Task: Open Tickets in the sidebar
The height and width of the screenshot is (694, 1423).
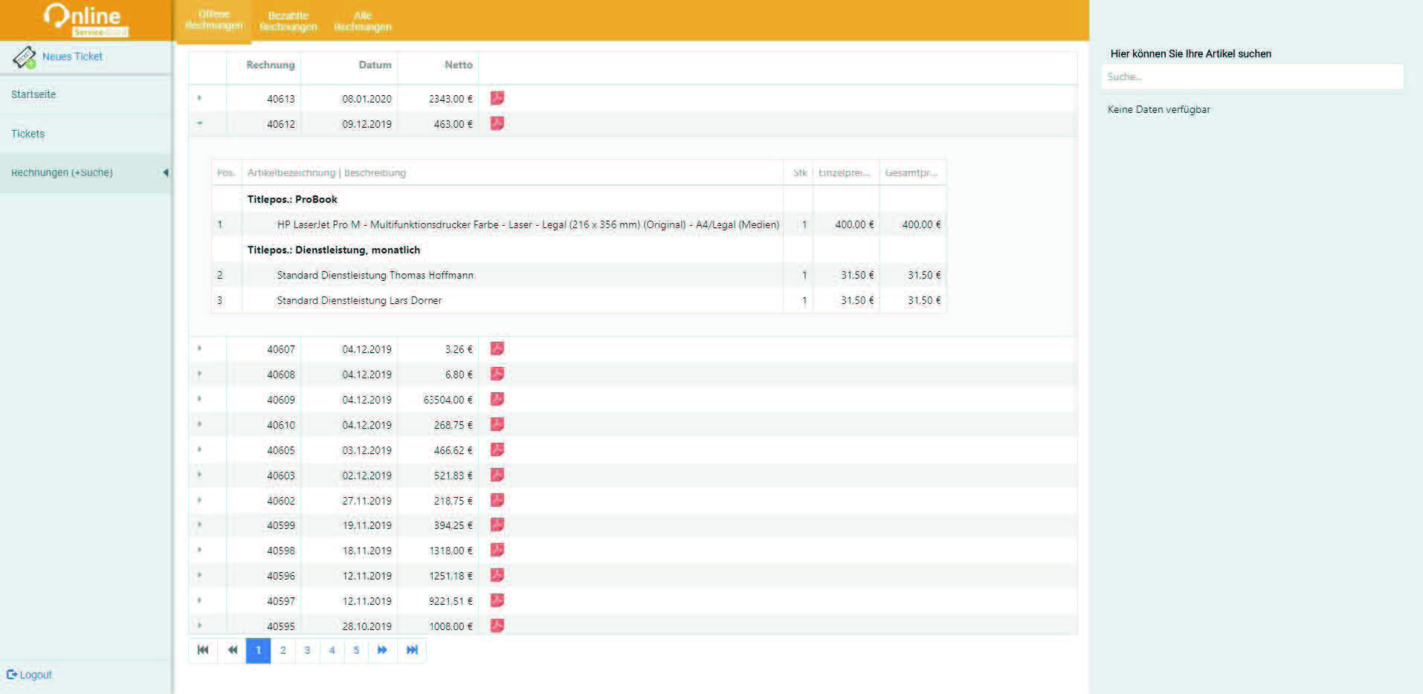Action: click(28, 134)
